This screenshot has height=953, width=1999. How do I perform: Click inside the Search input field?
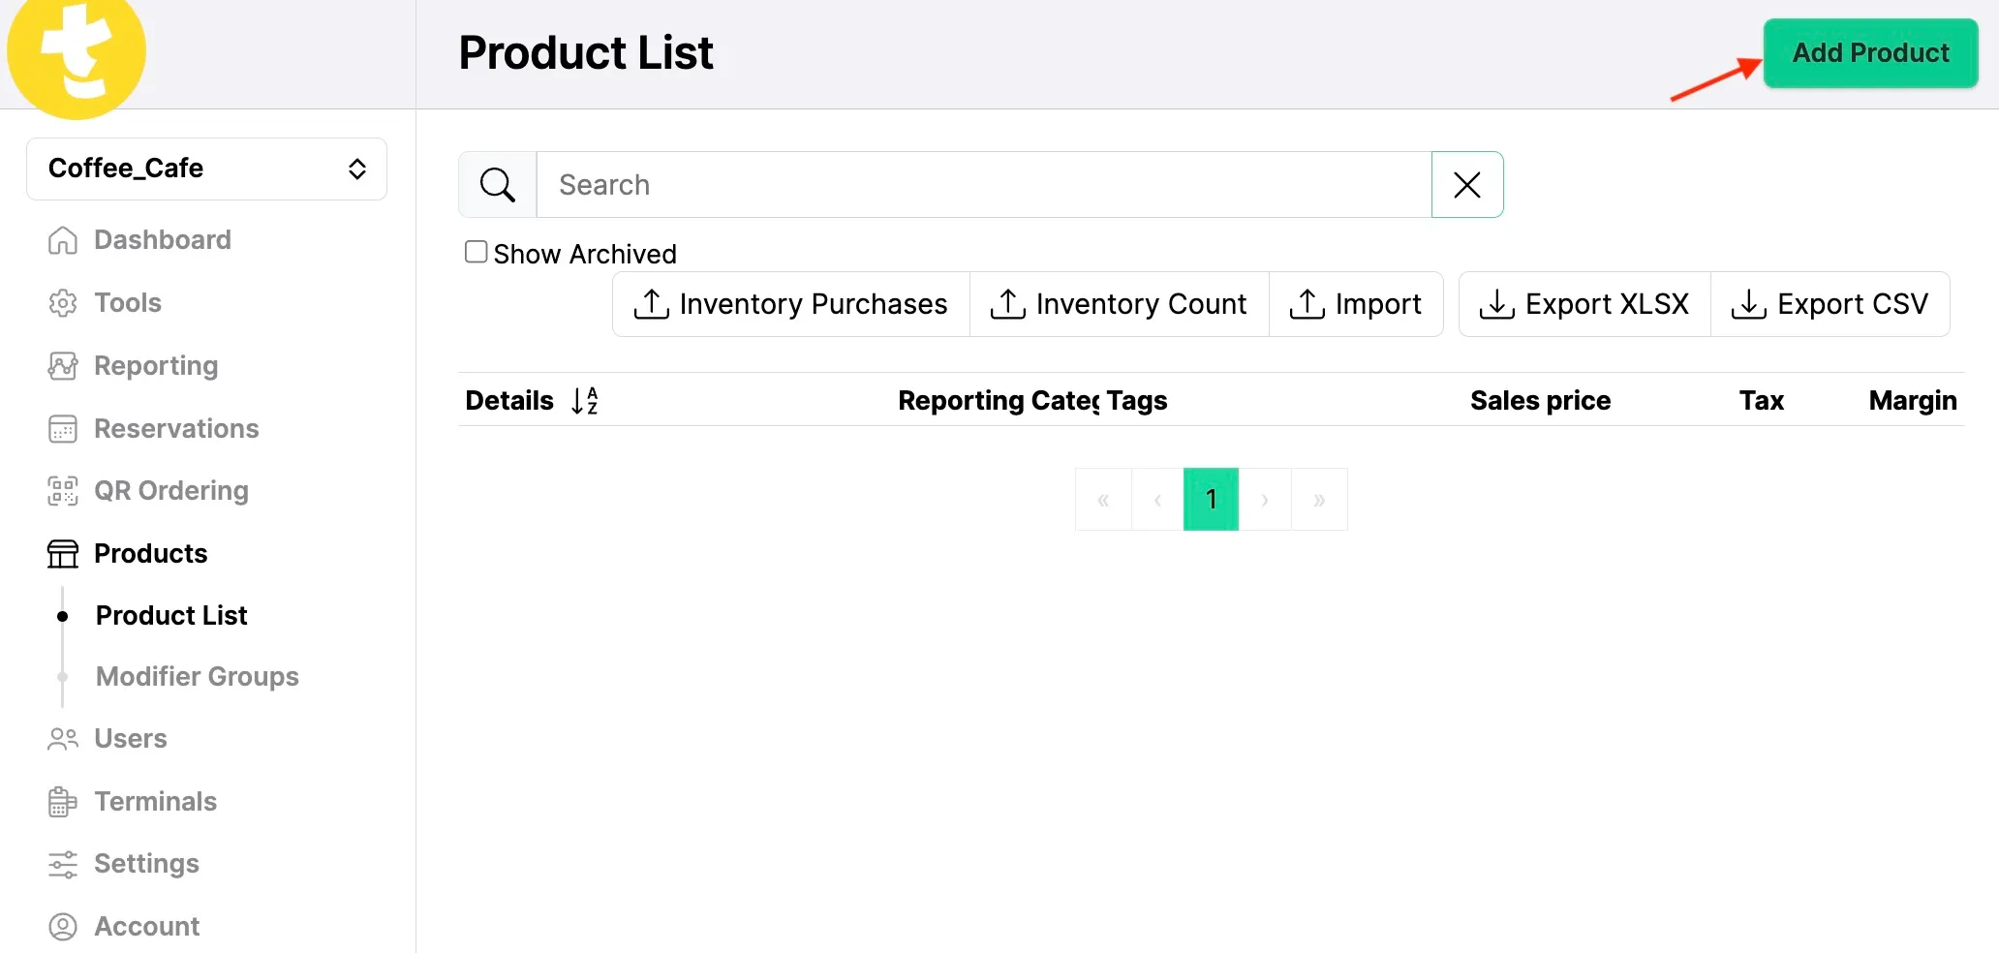point(969,184)
